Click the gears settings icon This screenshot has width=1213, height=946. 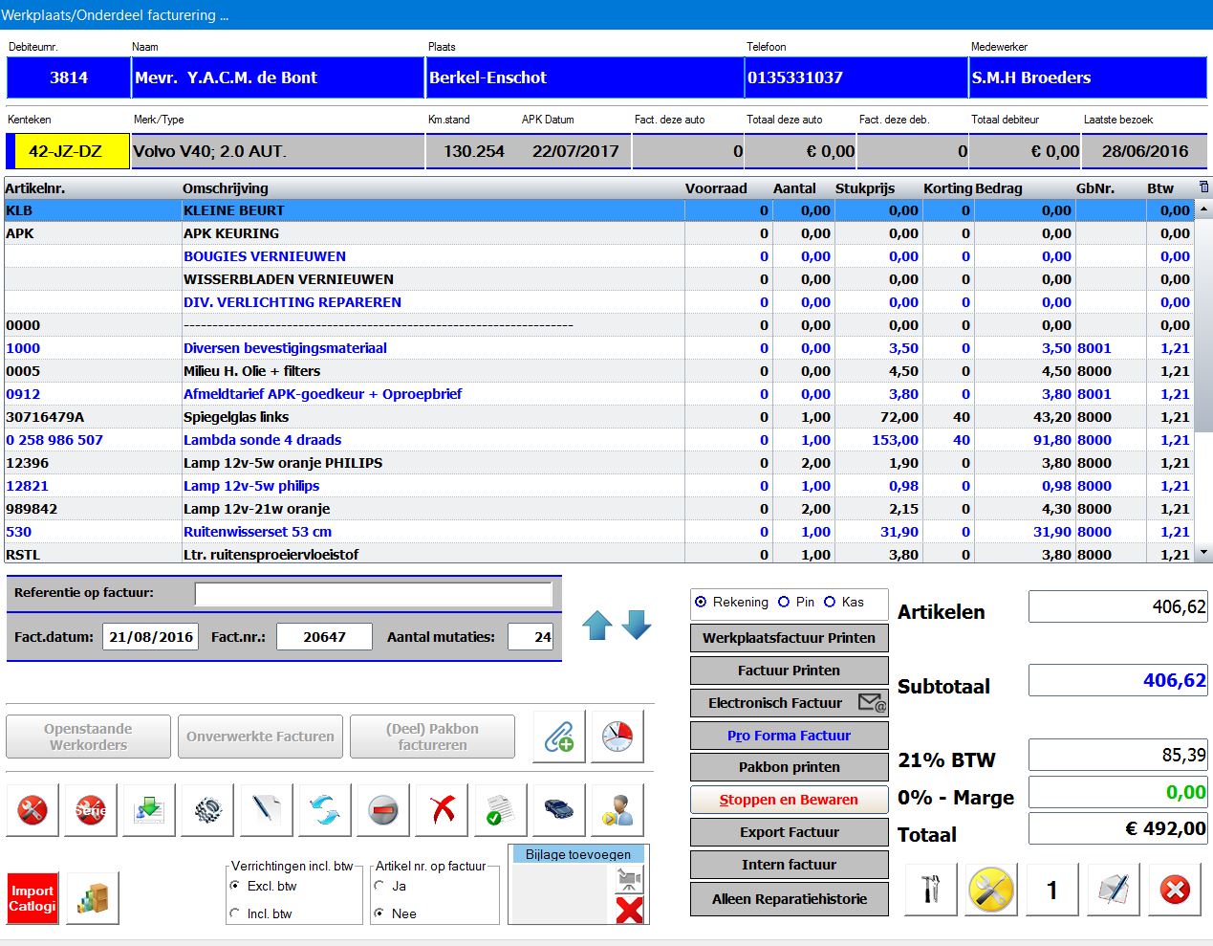207,810
